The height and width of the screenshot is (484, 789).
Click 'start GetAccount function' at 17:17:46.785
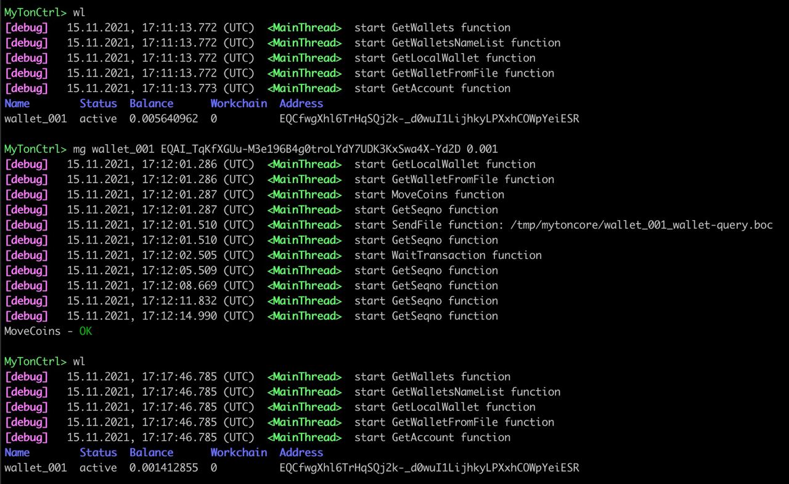click(432, 437)
